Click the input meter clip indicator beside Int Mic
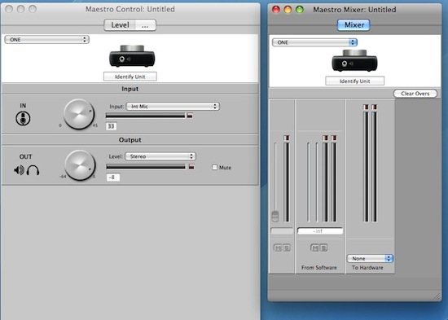This screenshot has width=448, height=320. tap(190, 116)
